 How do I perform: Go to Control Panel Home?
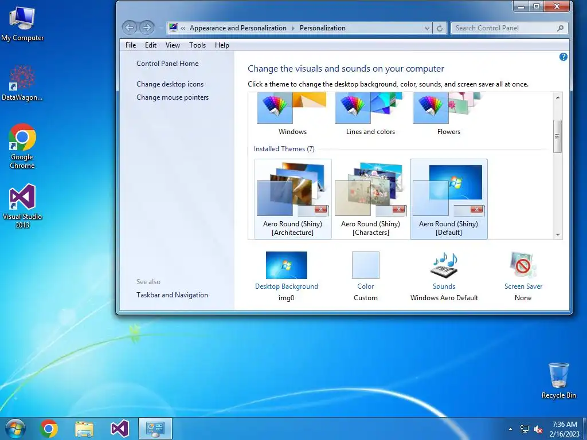(x=167, y=64)
